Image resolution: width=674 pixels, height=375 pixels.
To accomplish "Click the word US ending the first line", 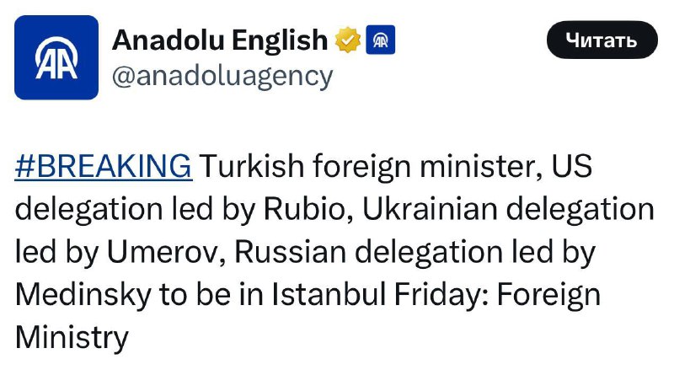I will [x=572, y=166].
